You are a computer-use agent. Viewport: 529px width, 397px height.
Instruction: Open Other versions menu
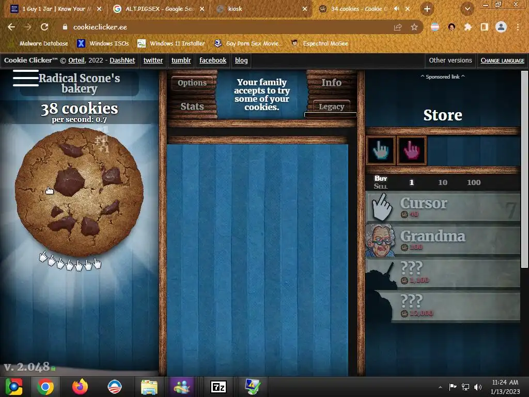click(450, 60)
